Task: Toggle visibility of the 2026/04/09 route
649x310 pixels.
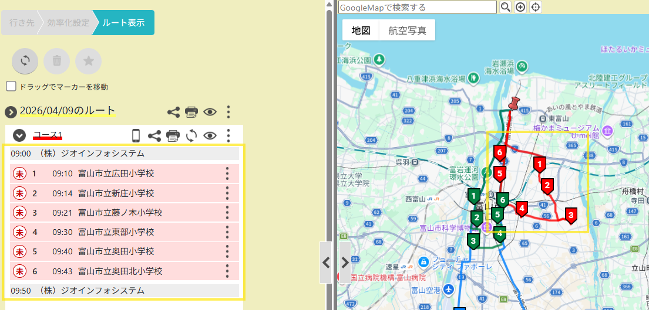Action: (210, 112)
